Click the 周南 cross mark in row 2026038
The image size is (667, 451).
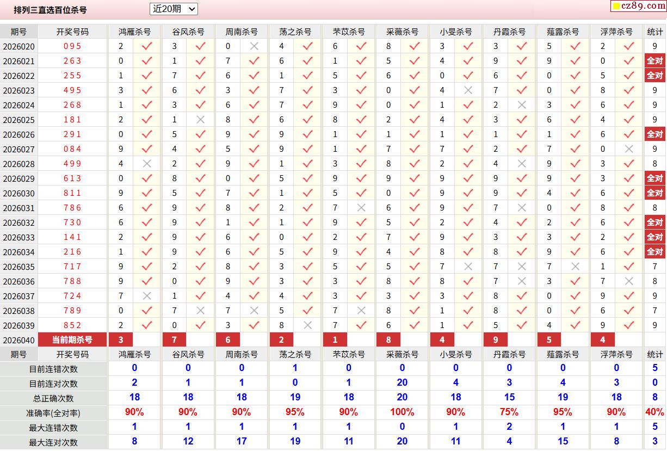[x=254, y=311]
